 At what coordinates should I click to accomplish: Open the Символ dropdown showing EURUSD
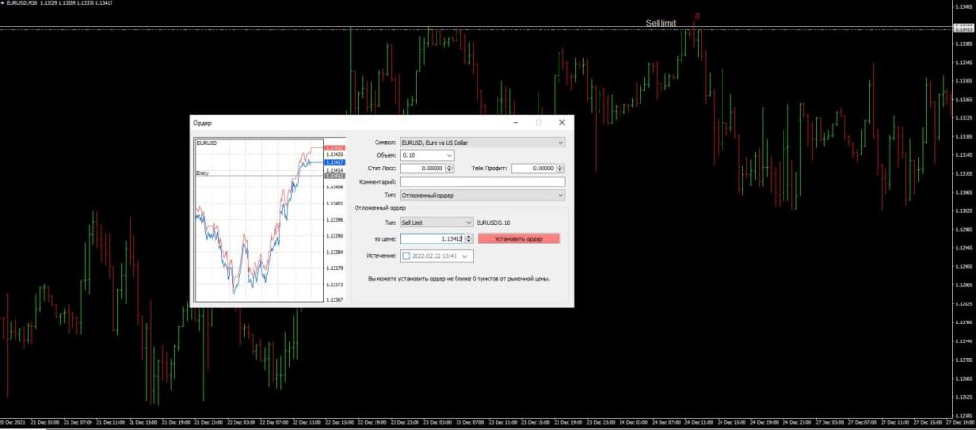(483, 143)
